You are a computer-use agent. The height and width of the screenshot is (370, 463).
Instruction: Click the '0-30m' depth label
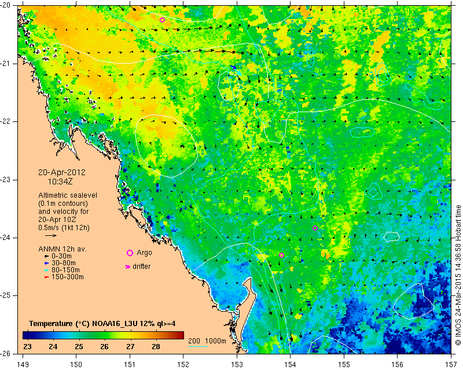61,256
